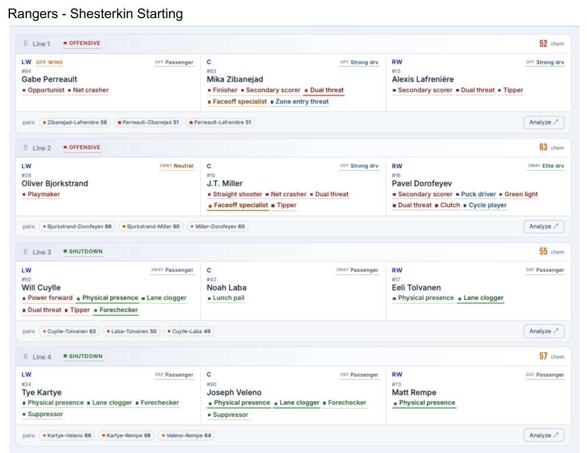Select the Miller–Dorofeyev 60 pair chip
The image size is (587, 453).
point(217,227)
